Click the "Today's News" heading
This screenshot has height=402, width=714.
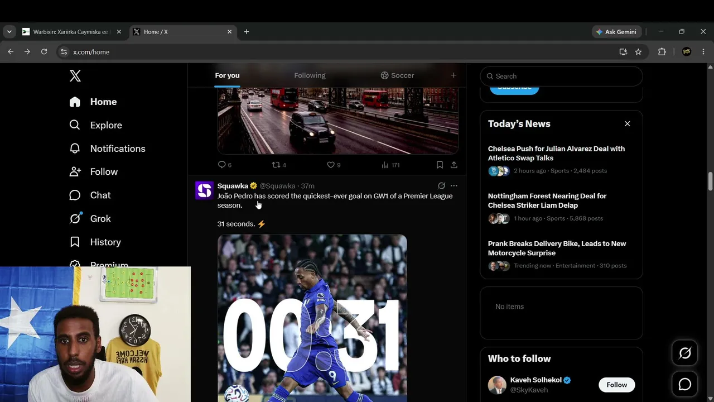click(519, 124)
